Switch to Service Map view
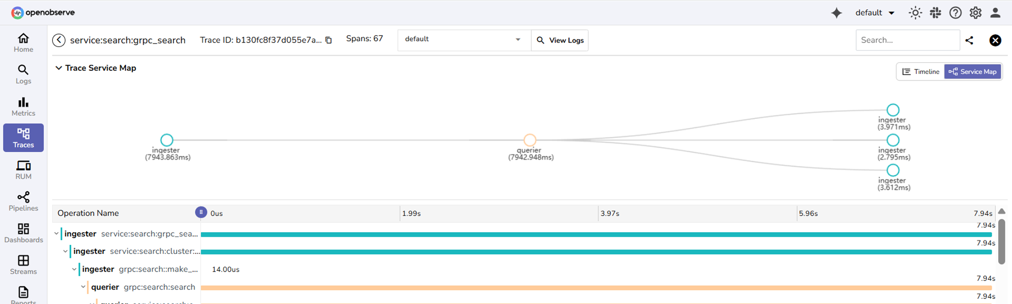The image size is (1012, 304). tap(973, 72)
